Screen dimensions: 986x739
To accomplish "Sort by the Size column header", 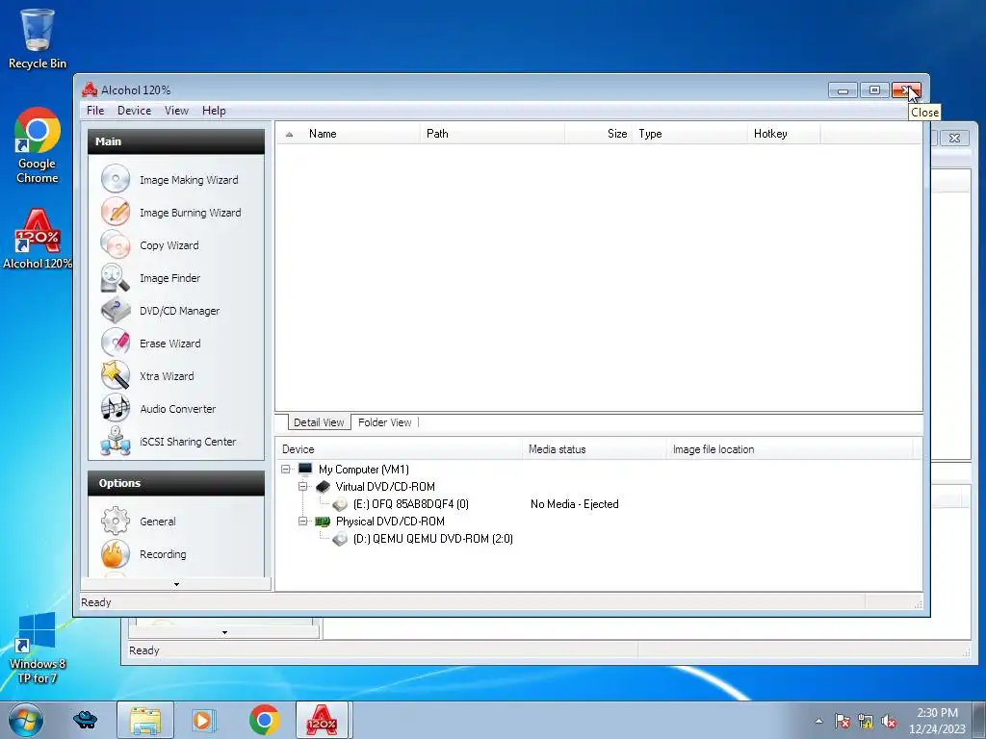I will point(599,134).
